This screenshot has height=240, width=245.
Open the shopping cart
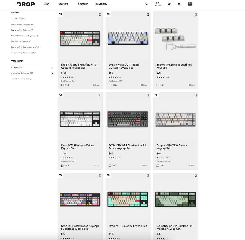(x=179, y=4)
